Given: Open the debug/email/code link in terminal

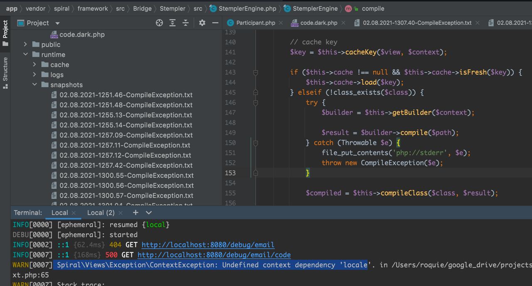Looking at the screenshot, I should click(214, 254).
